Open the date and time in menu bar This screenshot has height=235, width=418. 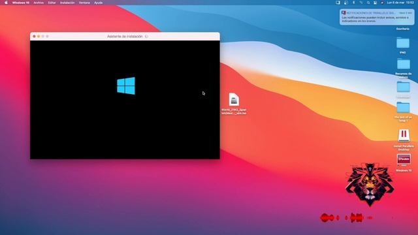click(400, 3)
